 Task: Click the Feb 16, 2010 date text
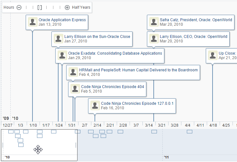coord(113,108)
